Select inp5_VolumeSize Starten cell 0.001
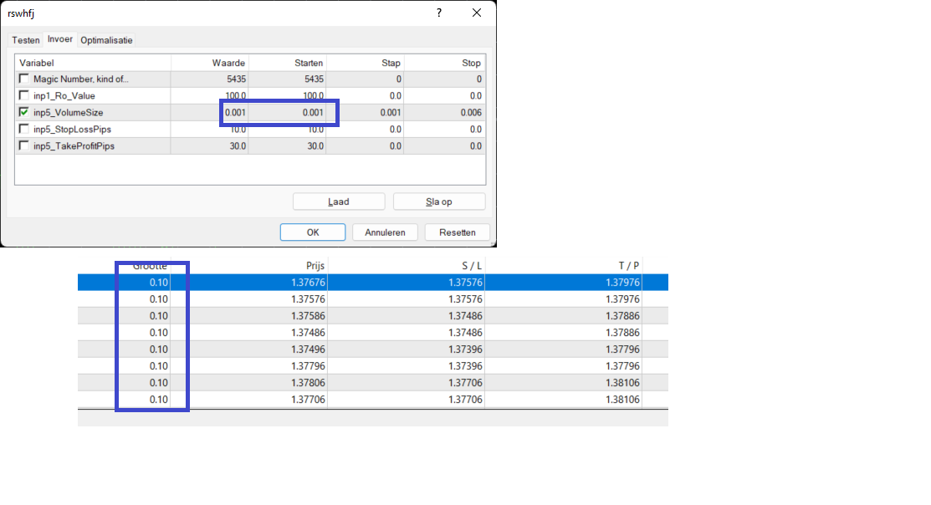Image resolution: width=931 pixels, height=505 pixels. click(288, 112)
